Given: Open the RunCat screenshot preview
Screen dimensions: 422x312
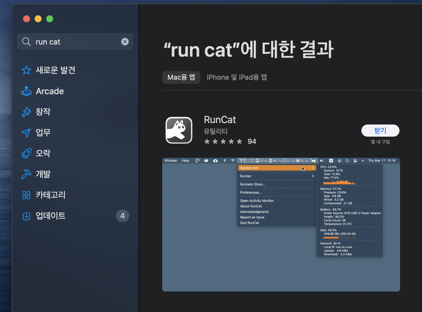Looking at the screenshot, I should pos(281,224).
